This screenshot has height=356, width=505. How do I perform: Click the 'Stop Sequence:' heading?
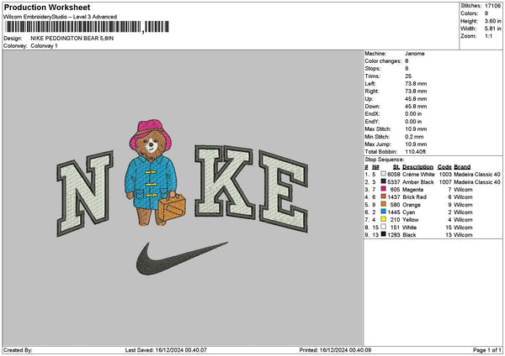click(385, 160)
